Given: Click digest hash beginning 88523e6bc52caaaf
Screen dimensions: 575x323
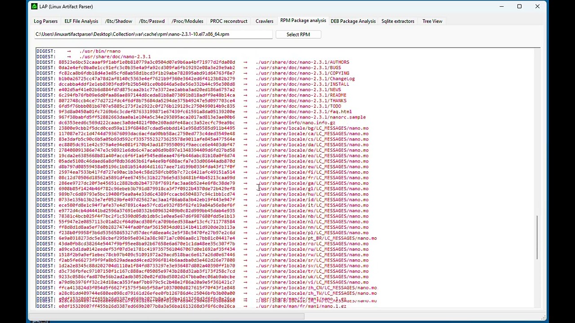Looking at the screenshot, I should 147,62.
